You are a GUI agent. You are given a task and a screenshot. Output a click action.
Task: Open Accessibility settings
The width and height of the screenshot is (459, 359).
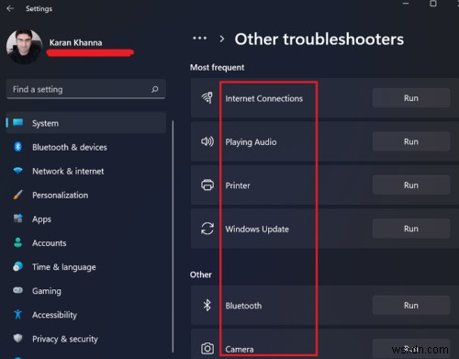(x=54, y=315)
